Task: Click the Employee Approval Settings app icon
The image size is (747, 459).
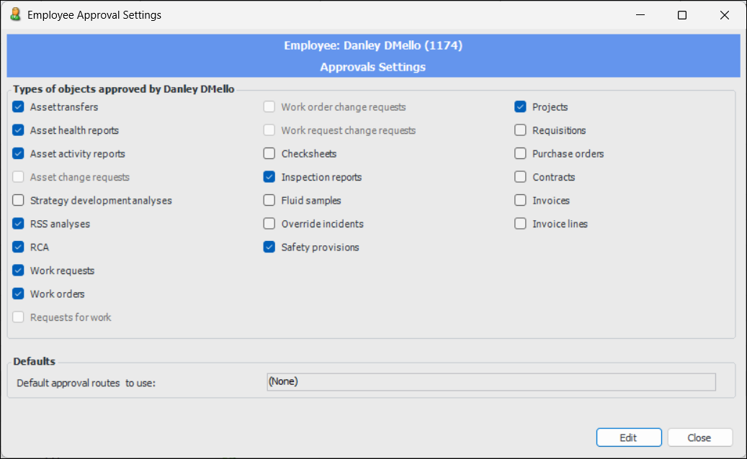Action: [15, 14]
